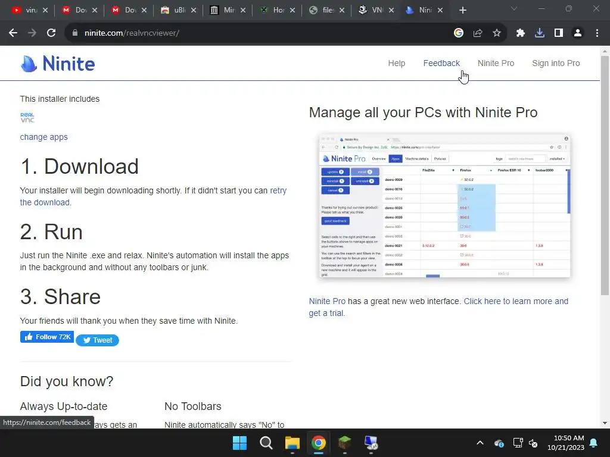Click here to learn more and get a trial
Image resolution: width=610 pixels, height=457 pixels.
(516, 301)
